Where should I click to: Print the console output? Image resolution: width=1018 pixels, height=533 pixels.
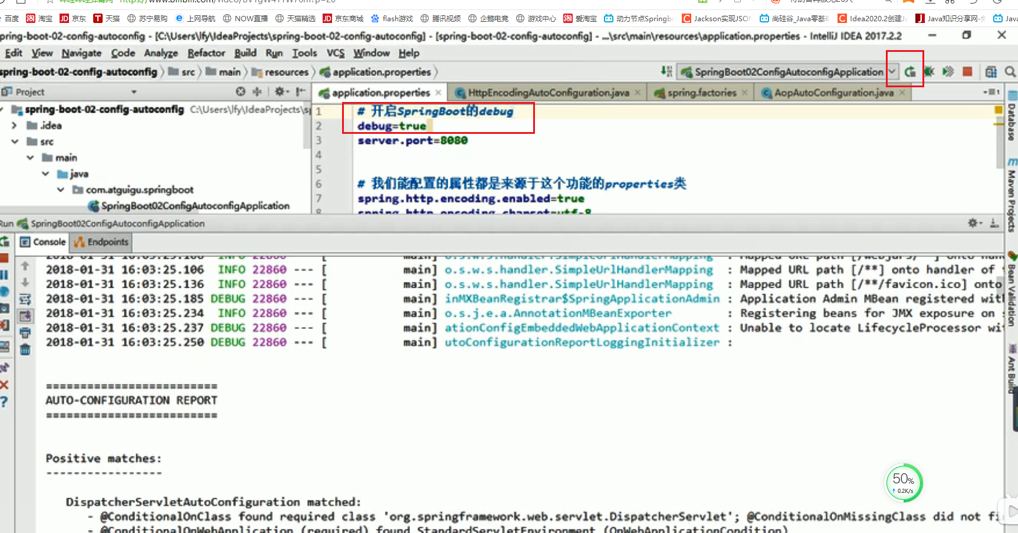[25, 333]
